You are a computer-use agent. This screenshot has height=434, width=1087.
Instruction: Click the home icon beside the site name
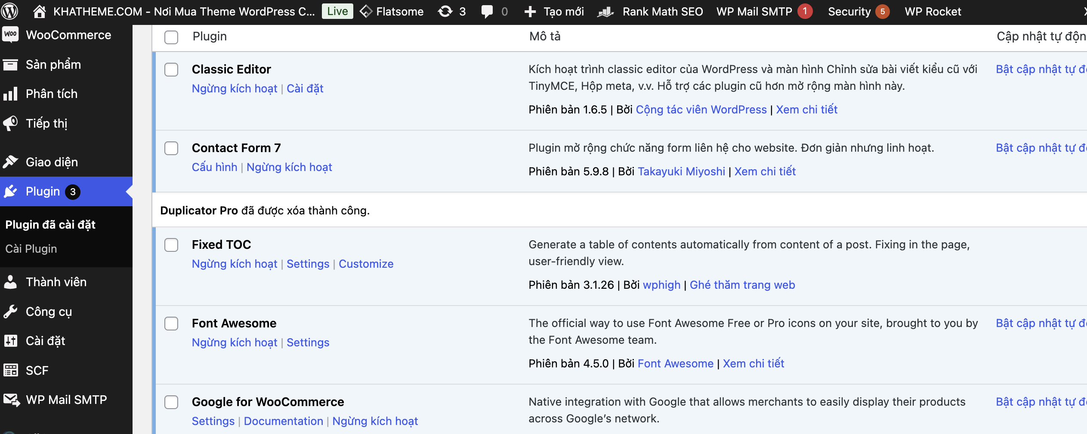[40, 12]
